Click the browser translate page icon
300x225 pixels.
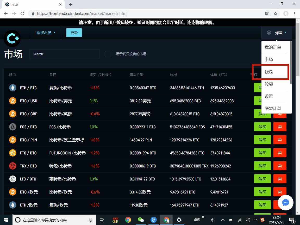267,14
